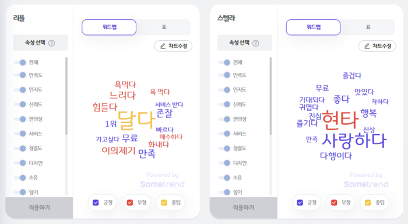Click the 리플 attribute list scrollbar
The image size is (408, 224).
[x=66, y=96]
